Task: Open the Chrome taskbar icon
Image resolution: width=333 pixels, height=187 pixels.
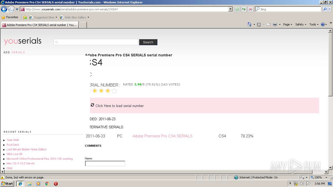Action: point(47,184)
